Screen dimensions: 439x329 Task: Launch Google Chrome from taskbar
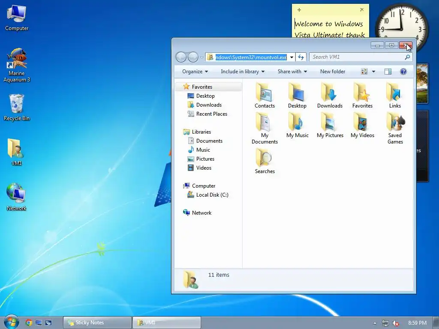click(x=29, y=323)
